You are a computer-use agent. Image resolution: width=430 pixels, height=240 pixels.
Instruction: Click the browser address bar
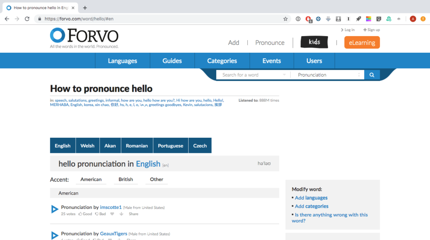(x=162, y=19)
